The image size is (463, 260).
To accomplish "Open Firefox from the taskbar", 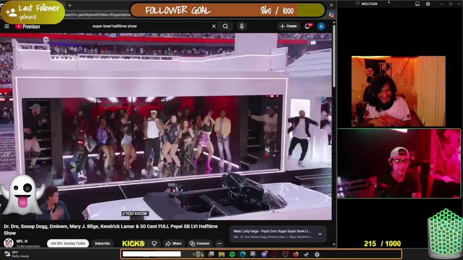I will coord(296,254).
